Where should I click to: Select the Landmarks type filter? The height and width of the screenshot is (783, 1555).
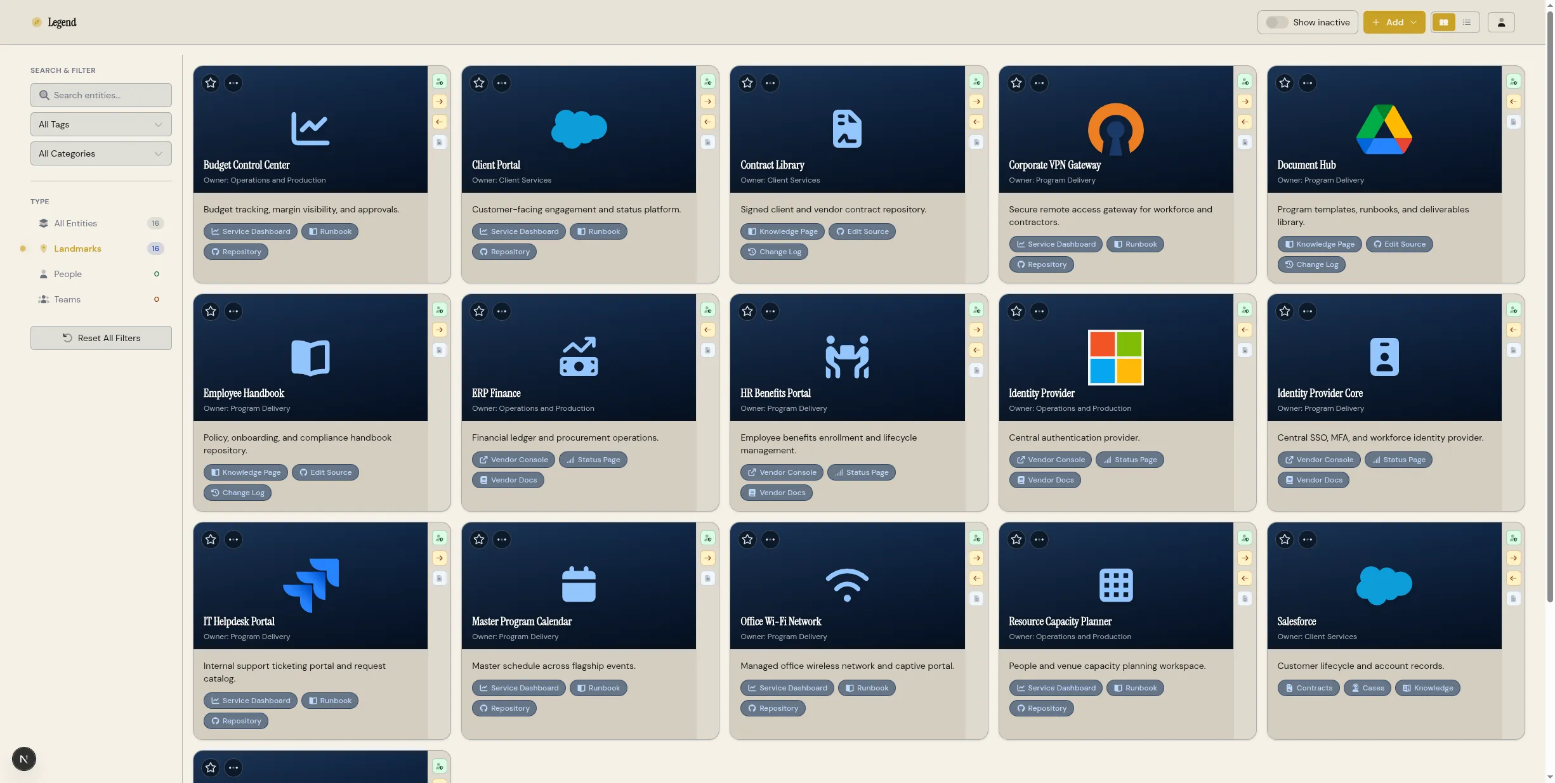click(x=101, y=249)
